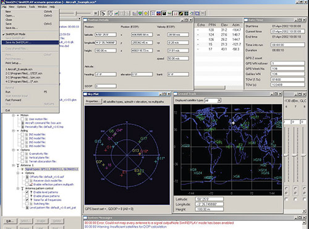Collapse the Options node above Antenna 1
Viewport: 309px width, 229px height.
13,150
